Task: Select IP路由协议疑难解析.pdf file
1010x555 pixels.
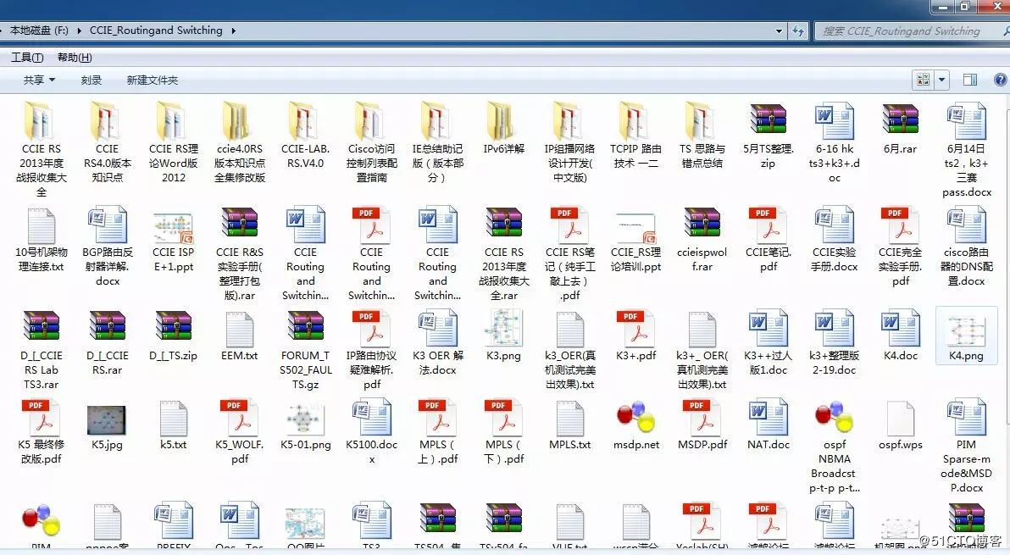Action: tap(372, 350)
